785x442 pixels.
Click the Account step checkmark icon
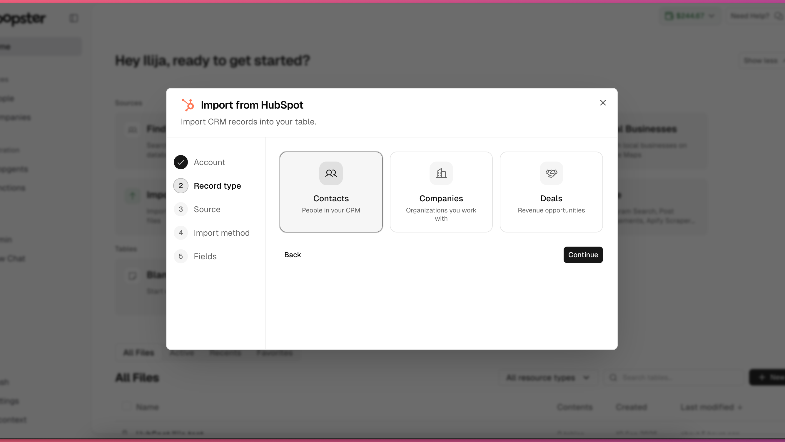pyautogui.click(x=181, y=162)
